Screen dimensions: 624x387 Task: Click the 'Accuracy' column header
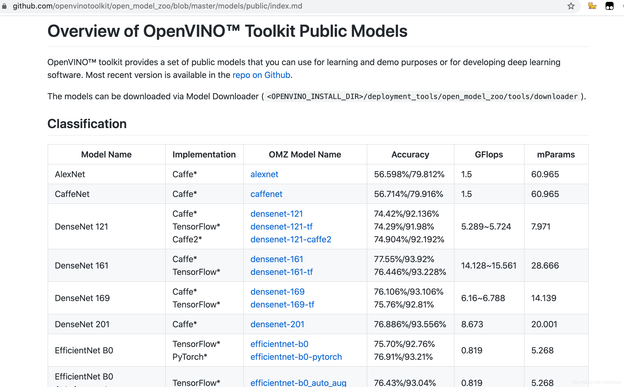[410, 155]
